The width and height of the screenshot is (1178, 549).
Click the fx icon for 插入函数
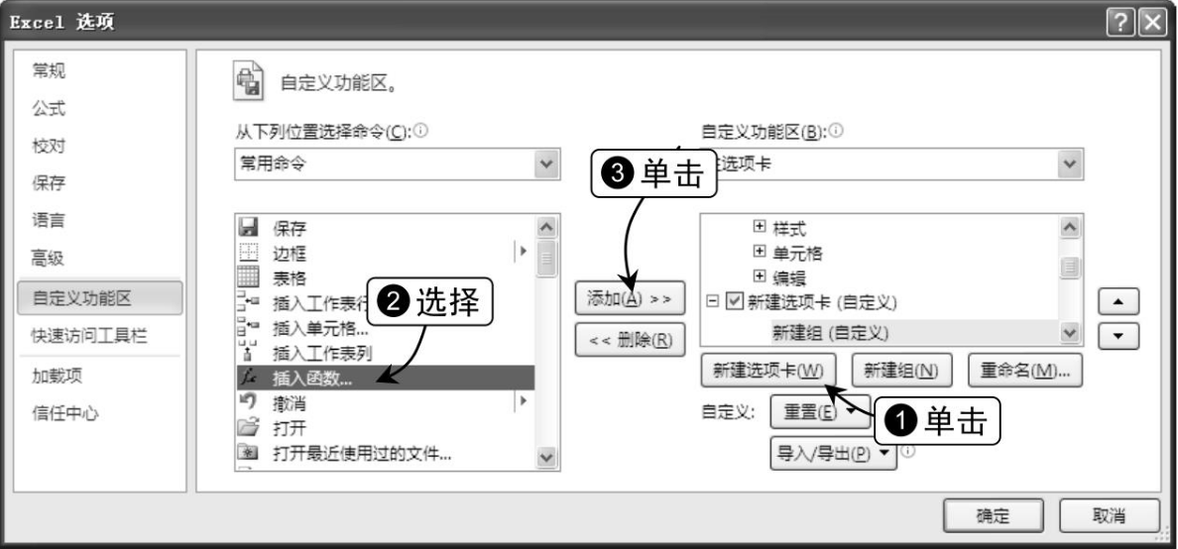pyautogui.click(x=248, y=378)
